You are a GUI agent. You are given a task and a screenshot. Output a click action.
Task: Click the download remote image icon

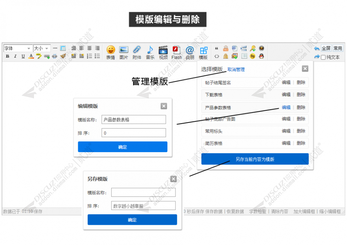[x=235, y=56]
